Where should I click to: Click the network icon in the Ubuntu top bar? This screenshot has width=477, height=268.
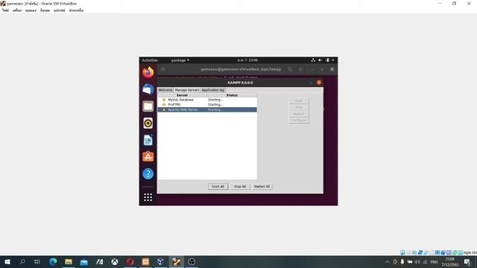(x=313, y=60)
